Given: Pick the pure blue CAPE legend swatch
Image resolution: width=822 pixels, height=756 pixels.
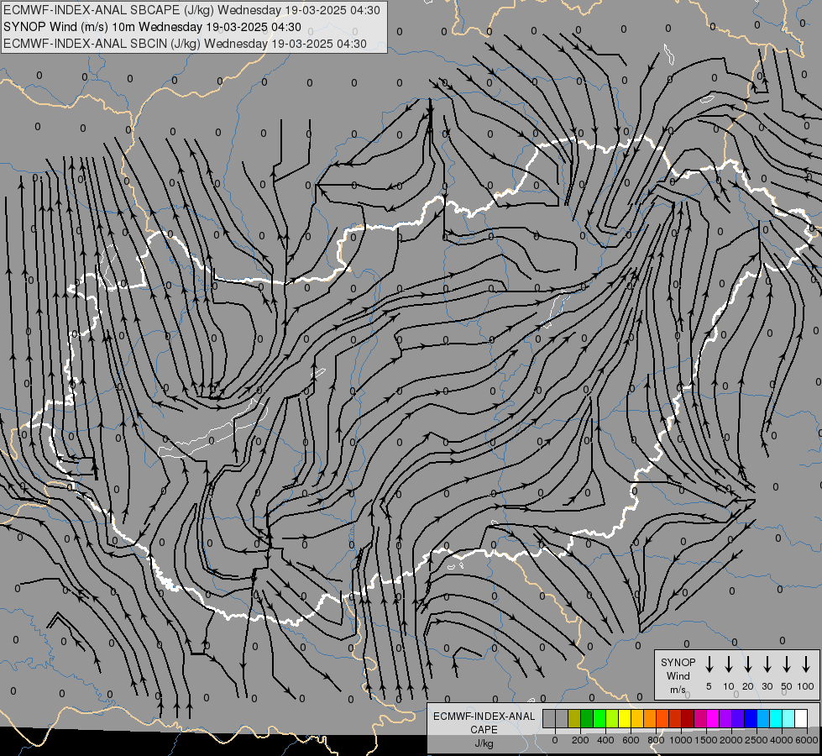Looking at the screenshot, I should 750,718.
